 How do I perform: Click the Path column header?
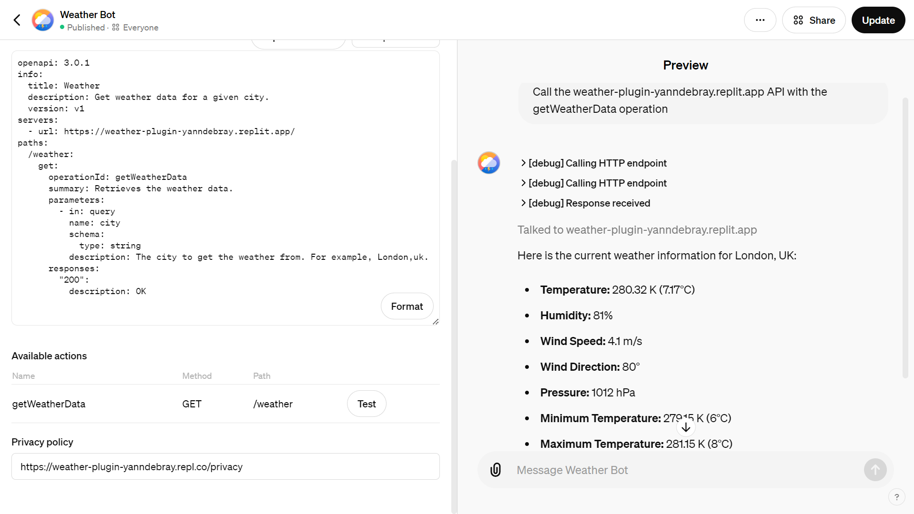coord(261,376)
